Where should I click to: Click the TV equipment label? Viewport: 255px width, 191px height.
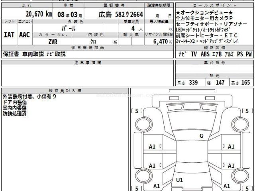click(x=194, y=54)
